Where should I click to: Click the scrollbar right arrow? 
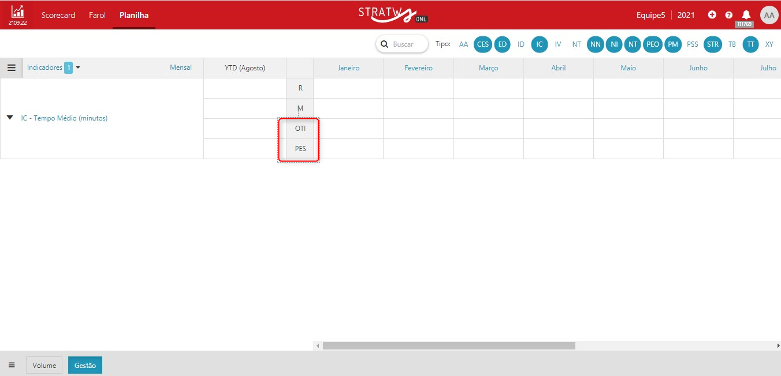[778, 345]
